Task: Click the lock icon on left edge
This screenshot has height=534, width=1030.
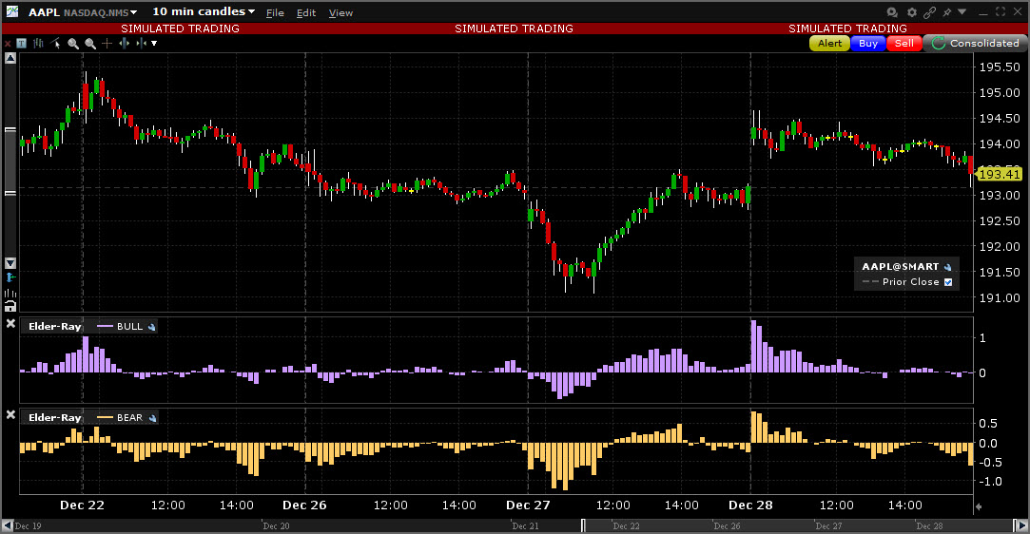Action: pos(10,306)
